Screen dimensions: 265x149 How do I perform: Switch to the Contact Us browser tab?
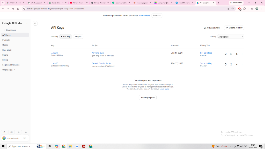(x=57, y=3)
